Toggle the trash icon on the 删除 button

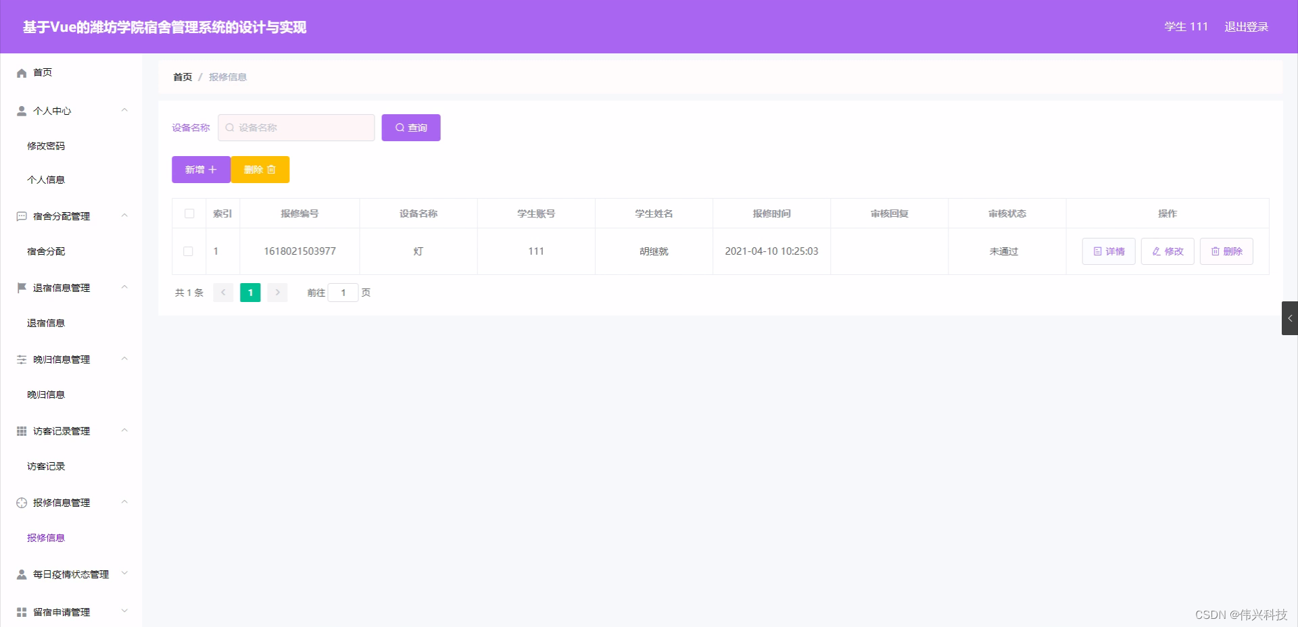click(272, 170)
